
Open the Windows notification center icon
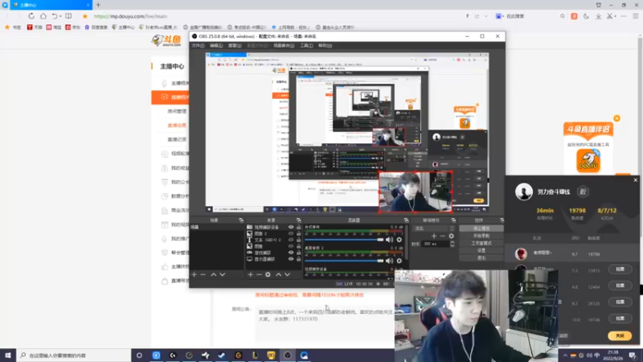click(x=633, y=356)
